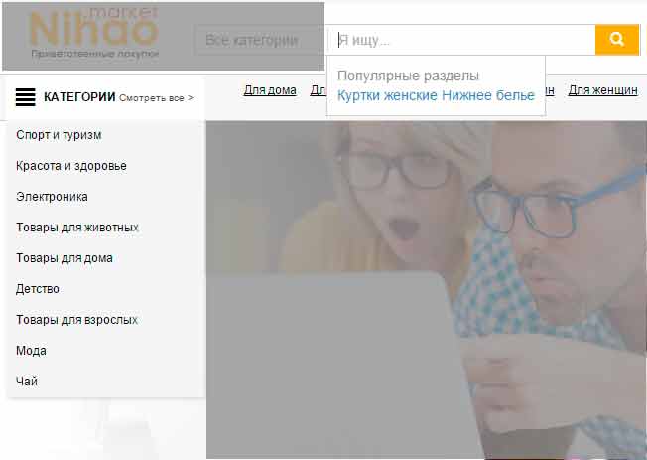Choose the 'Электроника' category
647x460 pixels.
[52, 197]
